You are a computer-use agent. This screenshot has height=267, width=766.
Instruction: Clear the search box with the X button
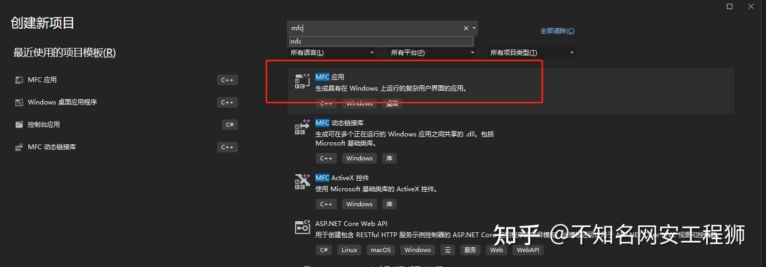coord(466,28)
